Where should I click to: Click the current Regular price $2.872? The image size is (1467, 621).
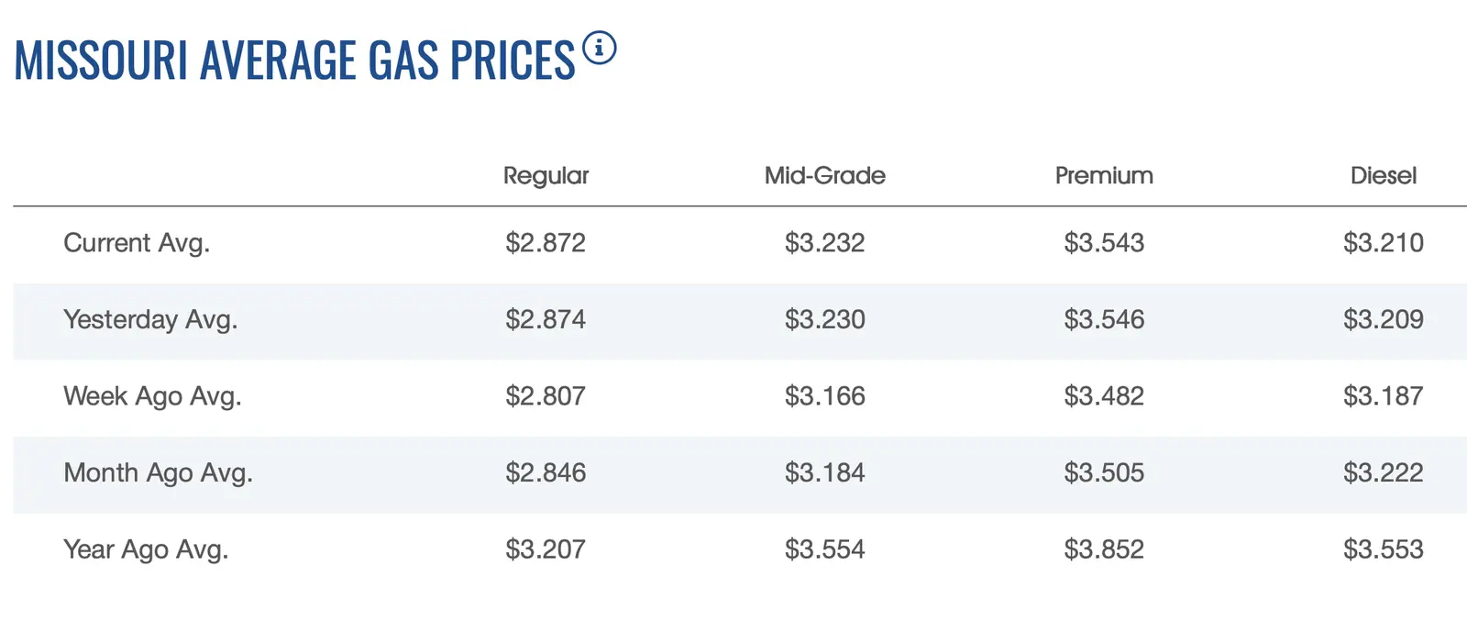[x=546, y=243]
